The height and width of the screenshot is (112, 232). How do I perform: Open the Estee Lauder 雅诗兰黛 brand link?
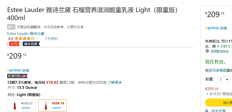(x=26, y=34)
